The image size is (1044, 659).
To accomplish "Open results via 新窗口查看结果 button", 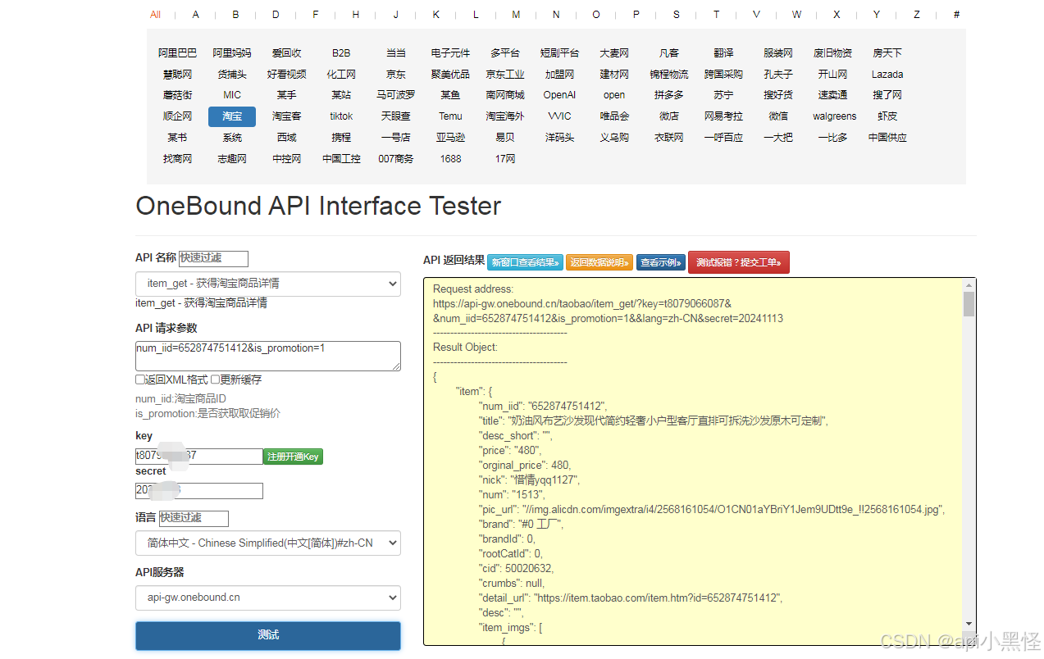I will tap(525, 262).
